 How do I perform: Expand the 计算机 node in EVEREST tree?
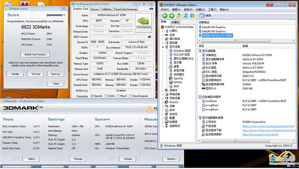click(x=163, y=31)
